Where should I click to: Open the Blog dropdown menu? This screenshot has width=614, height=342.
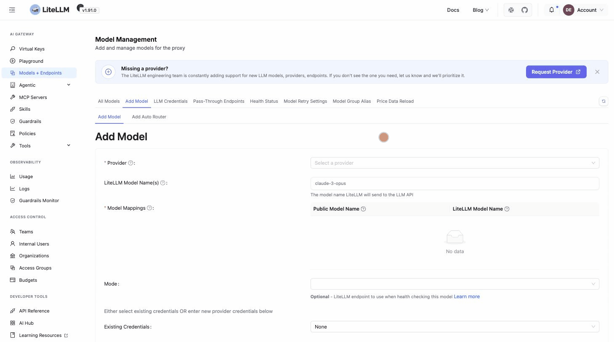click(x=481, y=10)
